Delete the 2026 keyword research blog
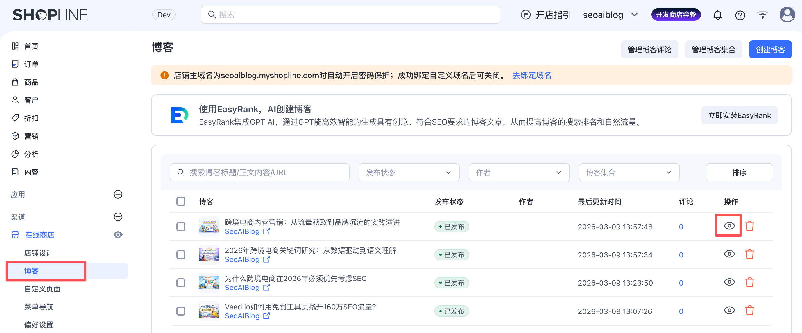 pyautogui.click(x=749, y=254)
